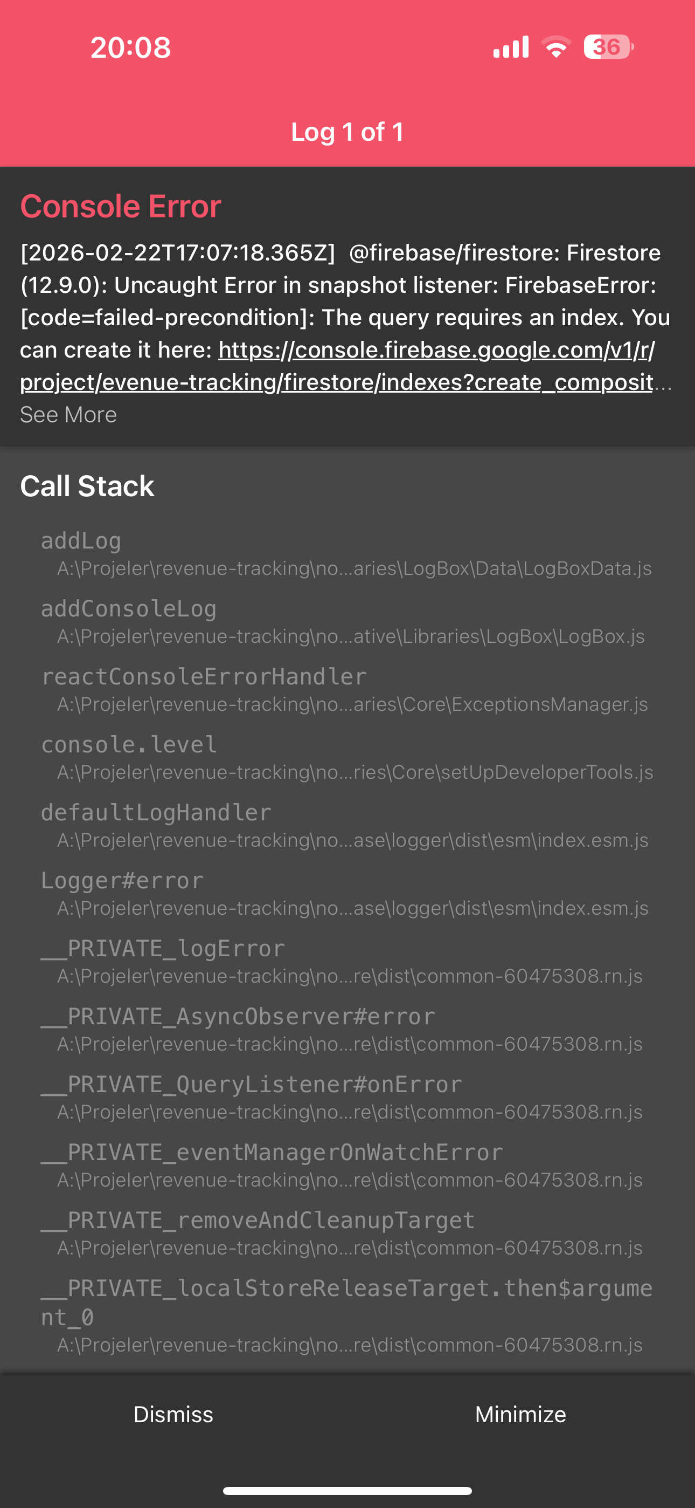Screen dimensions: 695x1508
Task: Minimize the LogBox error screen
Action: [520, 1414]
